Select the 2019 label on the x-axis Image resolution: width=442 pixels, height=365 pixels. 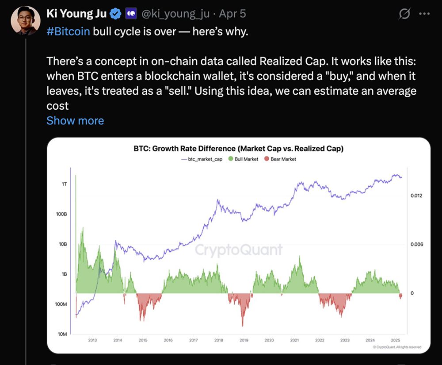[244, 340]
